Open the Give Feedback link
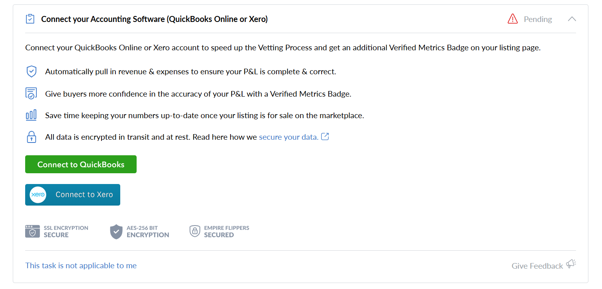Screen dimensions: 602x289 coord(537,266)
